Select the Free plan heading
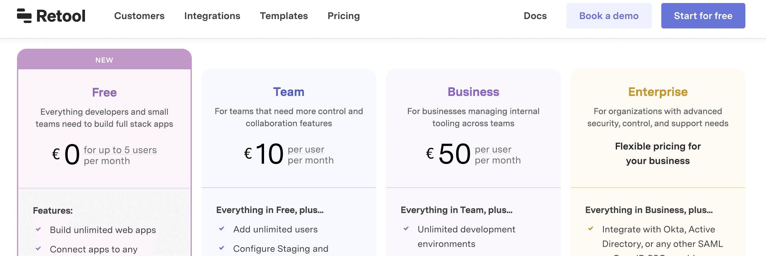This screenshot has height=256, width=766. (104, 92)
